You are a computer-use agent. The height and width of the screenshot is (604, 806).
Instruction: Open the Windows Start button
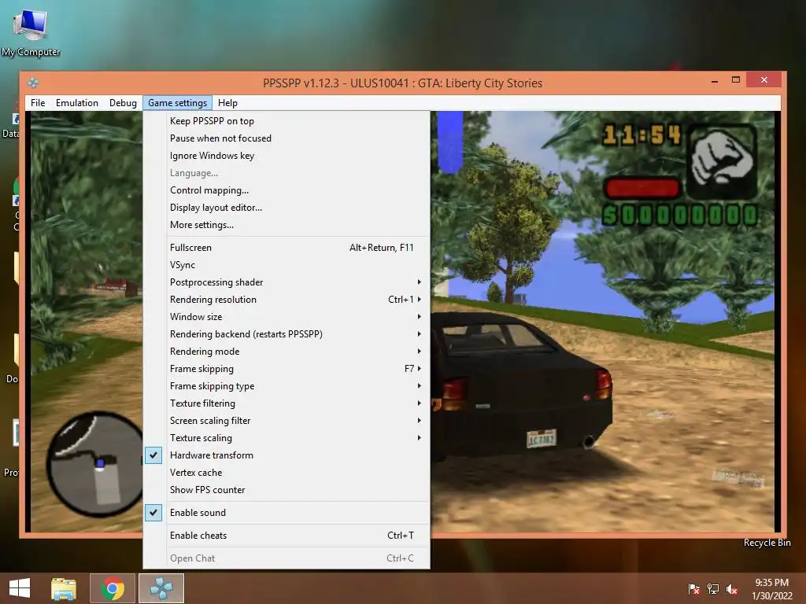click(x=20, y=588)
